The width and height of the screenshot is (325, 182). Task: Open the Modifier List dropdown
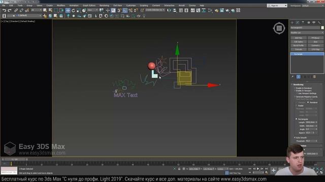coord(307,32)
